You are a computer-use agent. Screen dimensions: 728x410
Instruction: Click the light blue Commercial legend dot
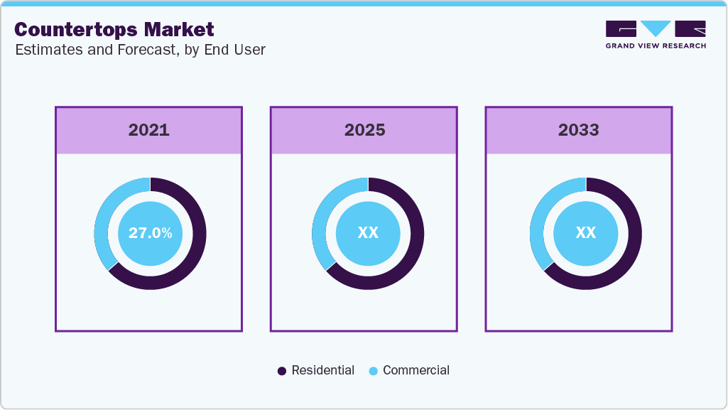tap(373, 371)
